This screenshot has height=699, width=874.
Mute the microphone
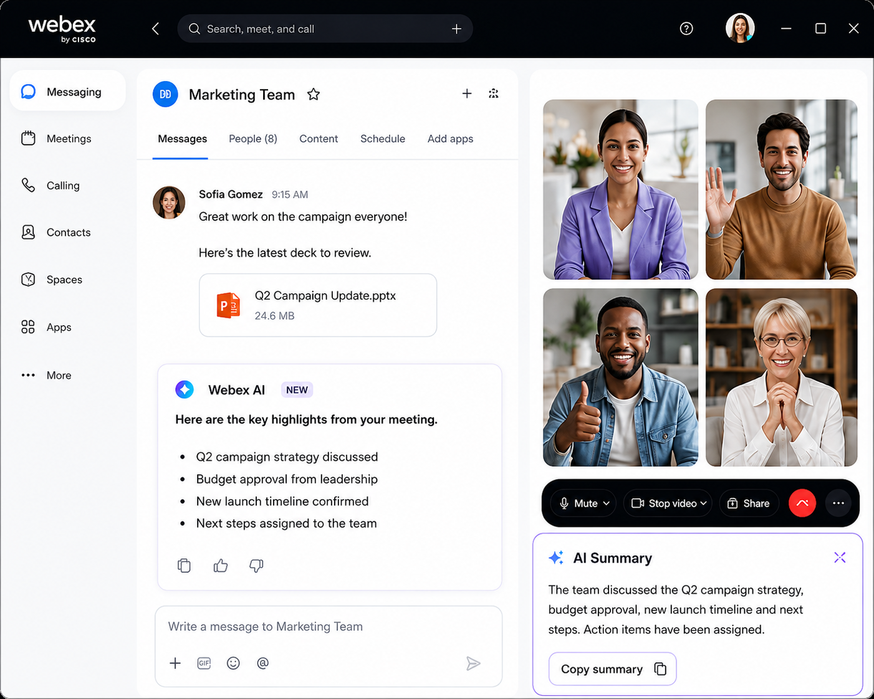click(579, 503)
